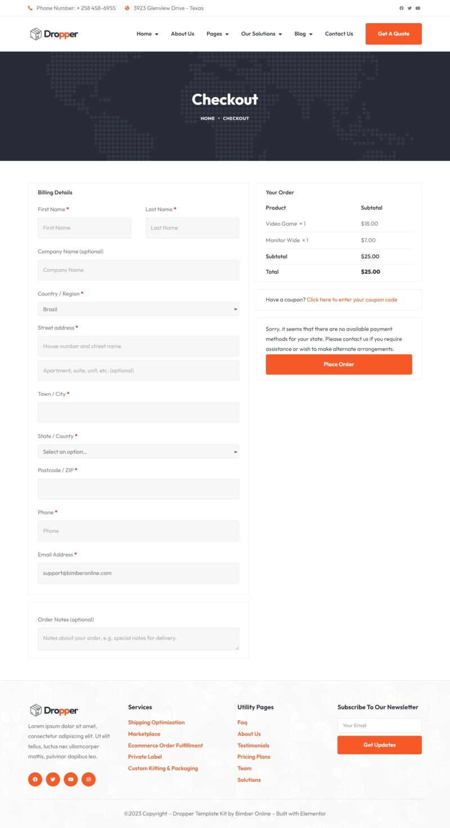Click the Facebook icon in top bar

pos(401,8)
